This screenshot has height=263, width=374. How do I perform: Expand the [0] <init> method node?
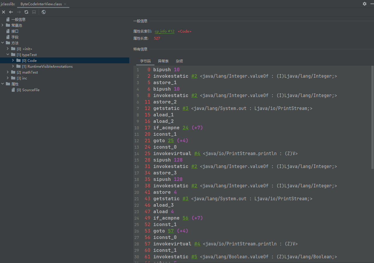(x=8, y=49)
